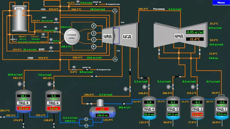Select the ЦСД turbine cylinder label
This screenshot has height=129, width=230.
pos(127,36)
